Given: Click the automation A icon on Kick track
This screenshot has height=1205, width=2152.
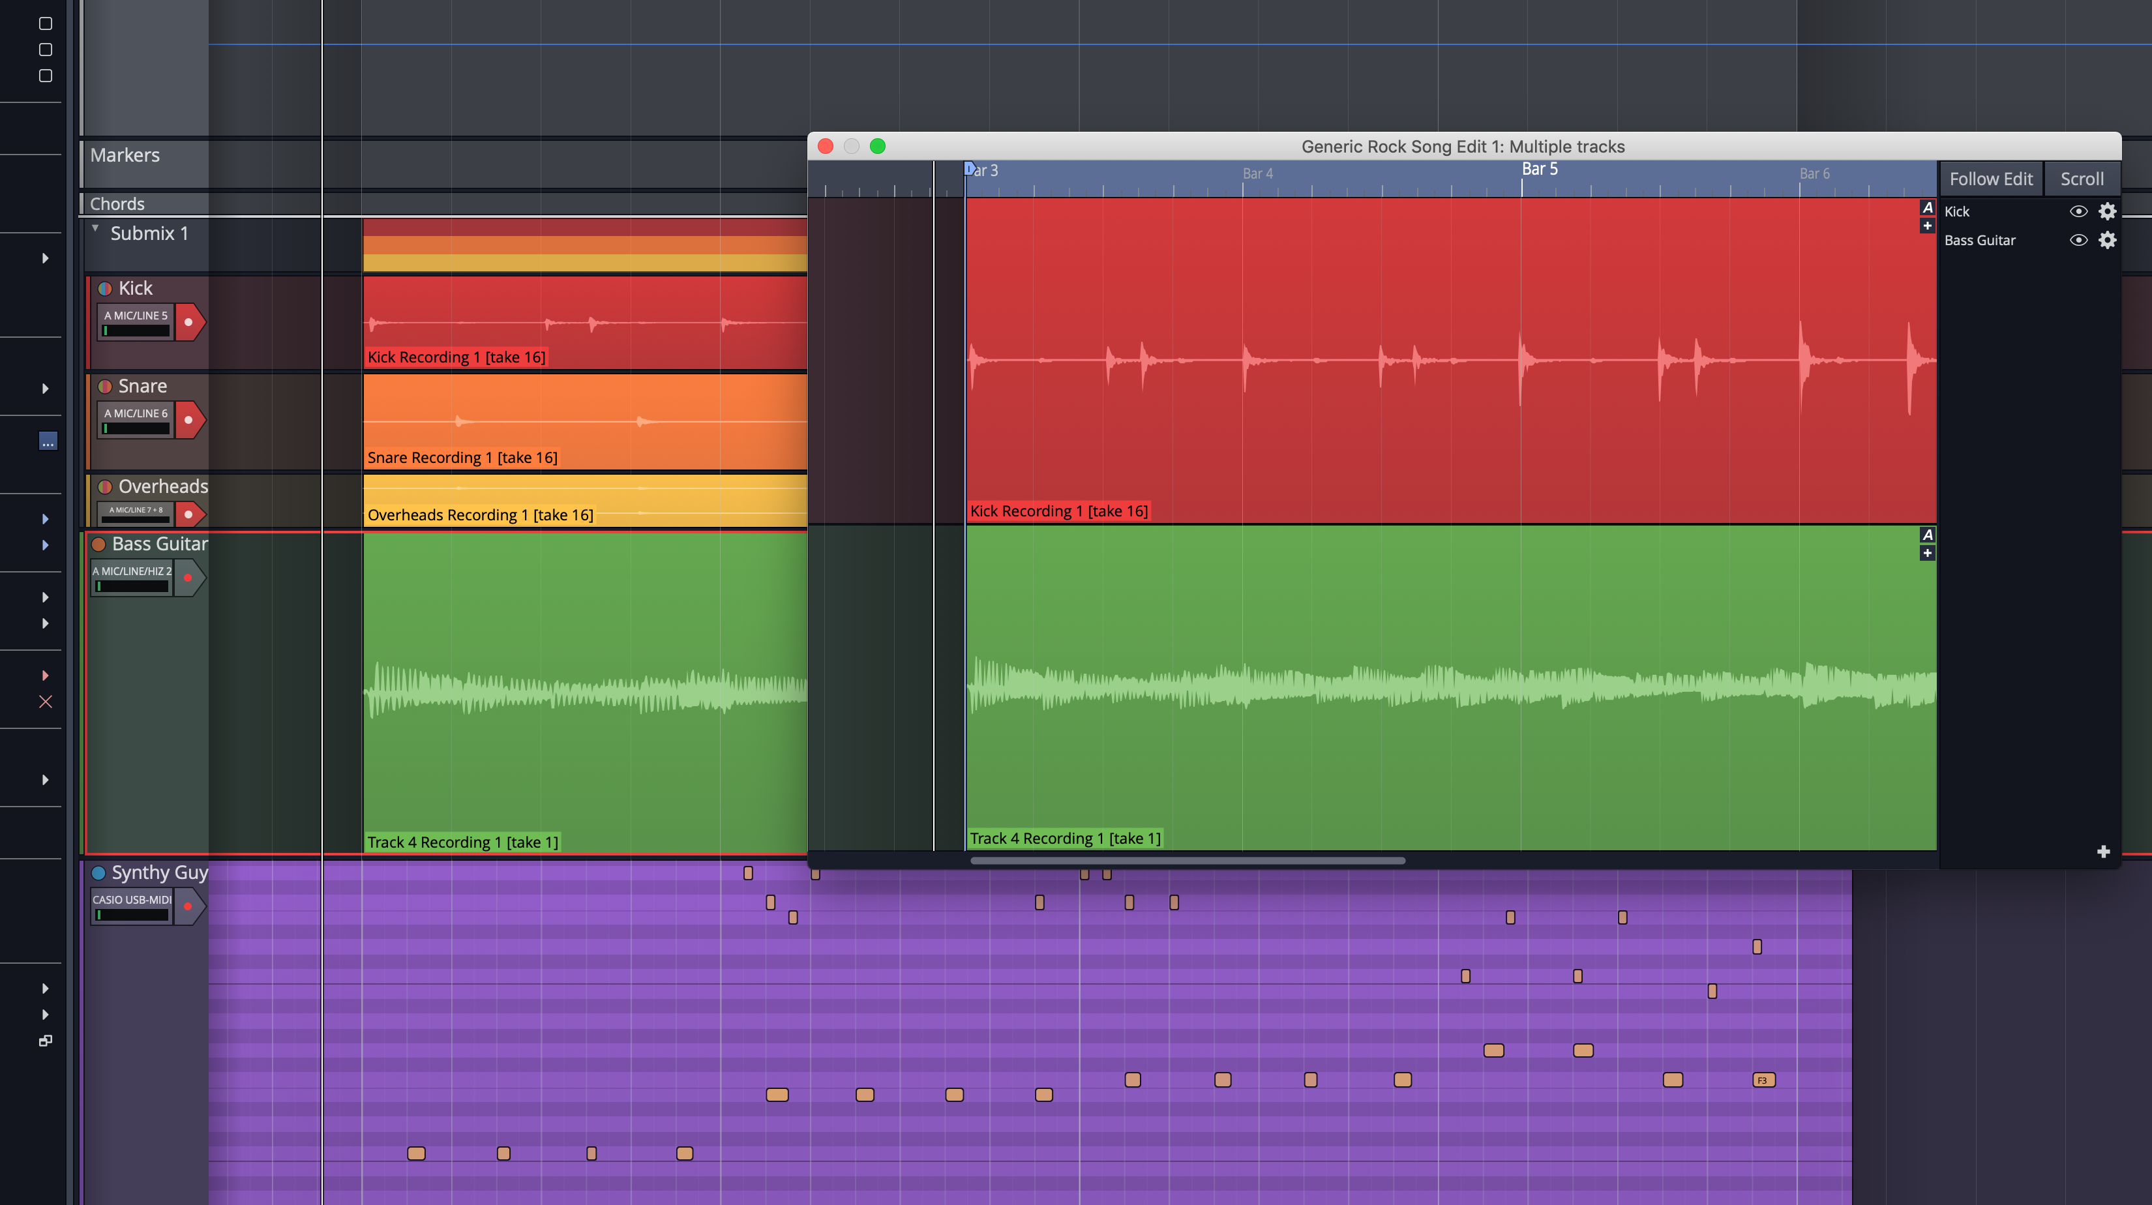Looking at the screenshot, I should (1928, 209).
